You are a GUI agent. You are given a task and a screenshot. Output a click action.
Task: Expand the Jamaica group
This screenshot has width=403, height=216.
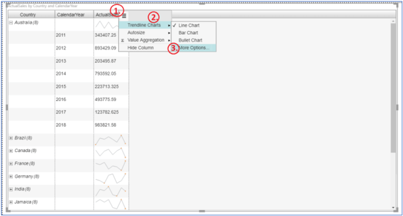coord(11,202)
